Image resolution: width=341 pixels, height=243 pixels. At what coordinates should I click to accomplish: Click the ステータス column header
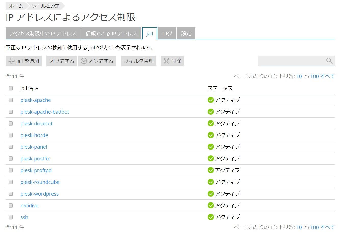coord(220,88)
